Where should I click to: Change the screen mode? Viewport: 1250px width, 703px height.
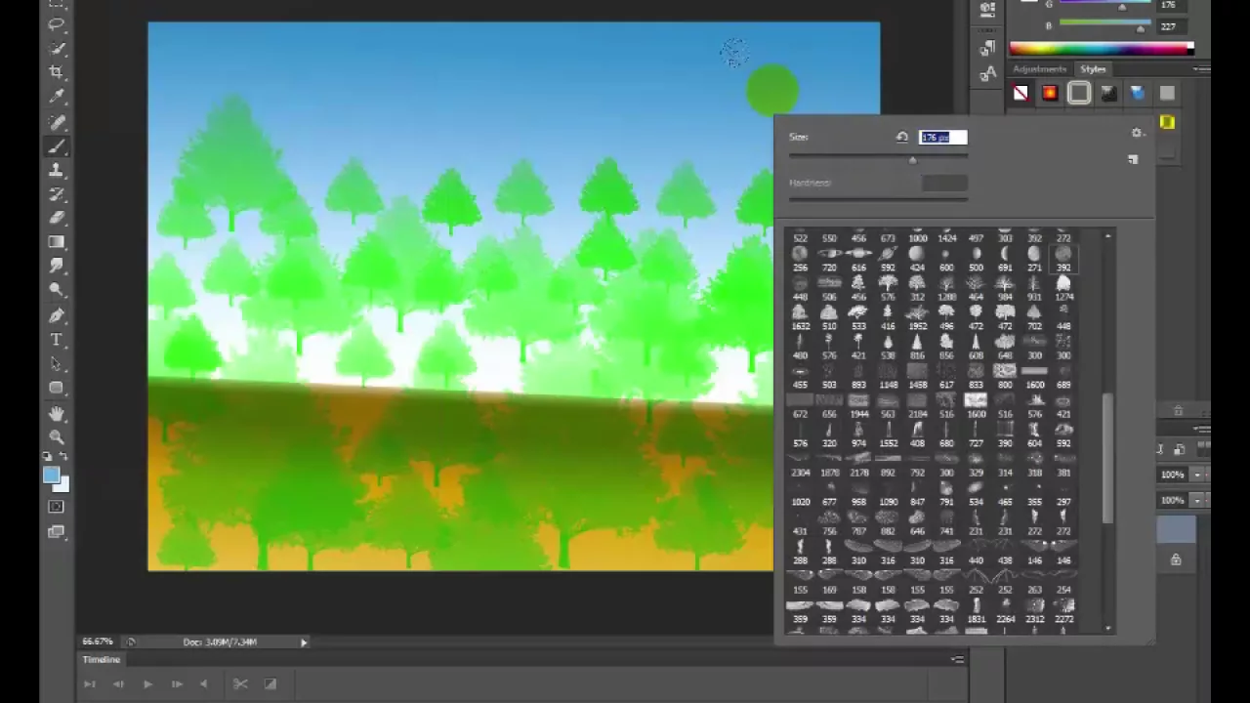click(57, 532)
